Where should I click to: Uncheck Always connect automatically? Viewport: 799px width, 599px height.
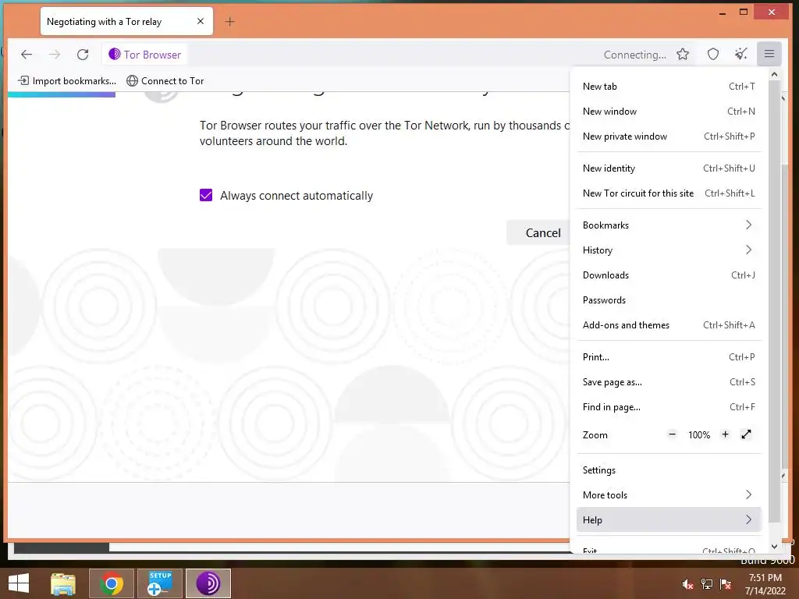click(x=206, y=196)
